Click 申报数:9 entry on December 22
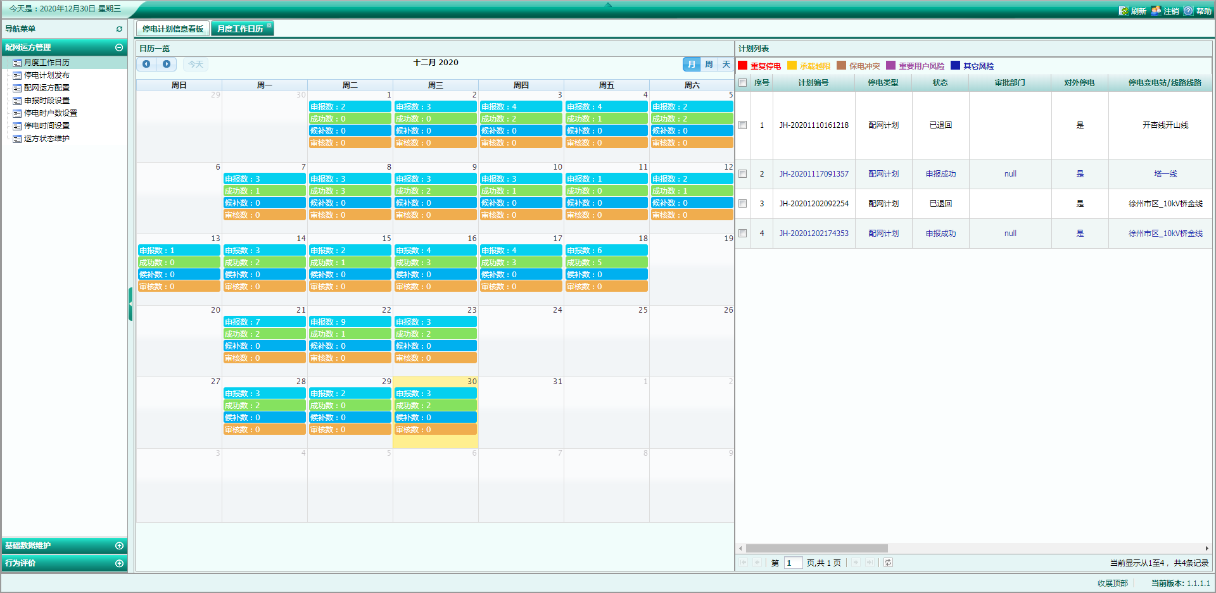 point(350,322)
